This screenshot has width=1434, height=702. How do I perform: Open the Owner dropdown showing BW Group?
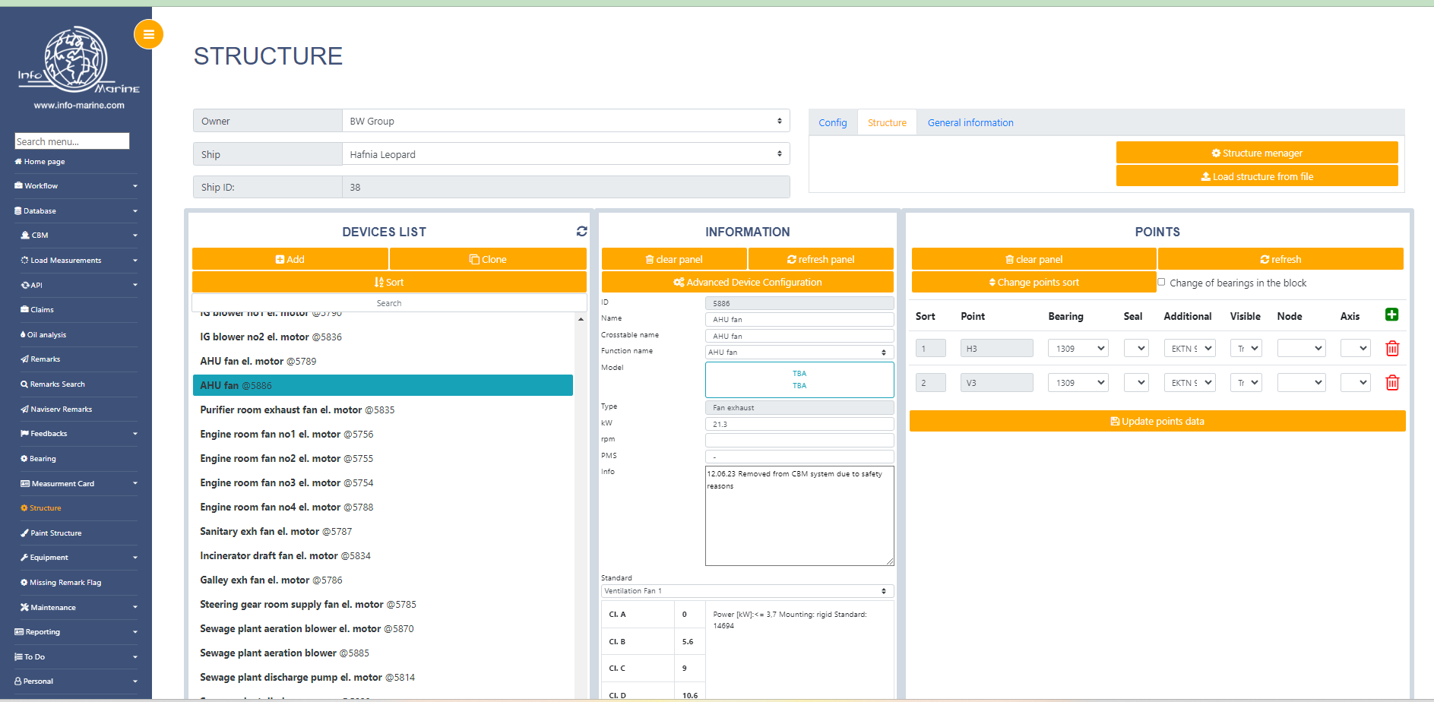[x=565, y=121]
